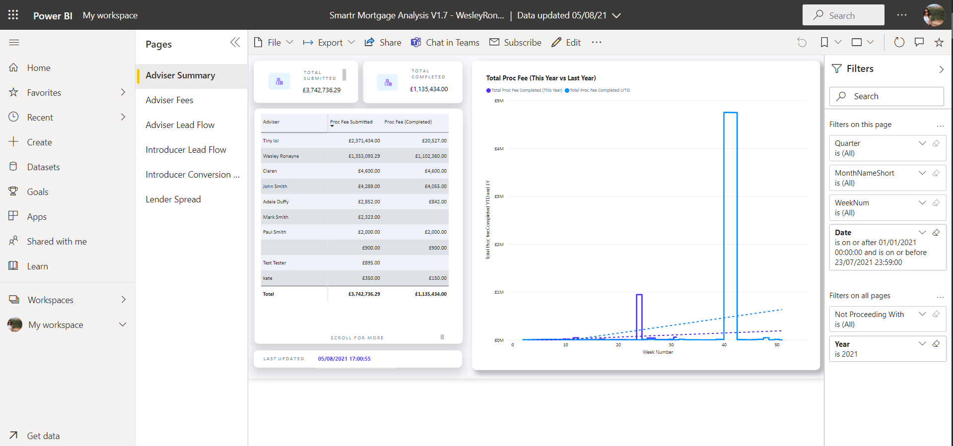This screenshot has width=953, height=446.
Task: Expand the MonthNameShort filter card
Action: pos(922,173)
